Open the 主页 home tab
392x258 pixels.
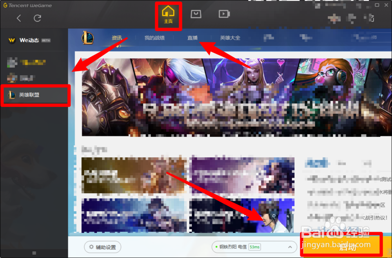tap(168, 15)
